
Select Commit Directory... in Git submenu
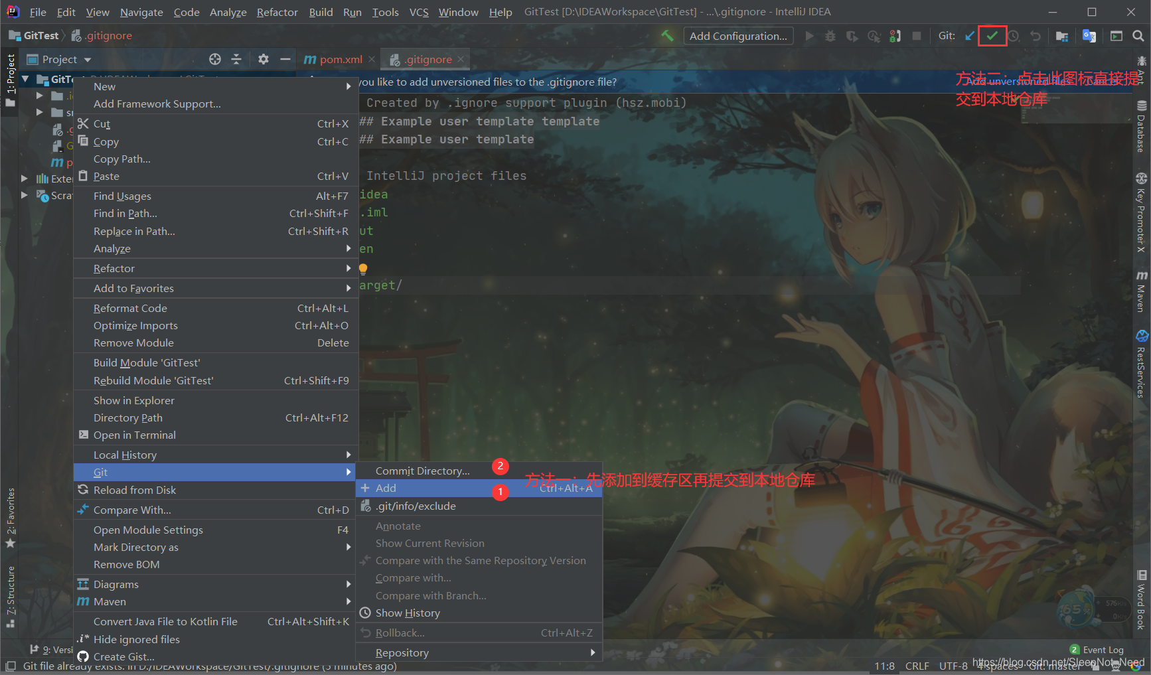pos(479,471)
